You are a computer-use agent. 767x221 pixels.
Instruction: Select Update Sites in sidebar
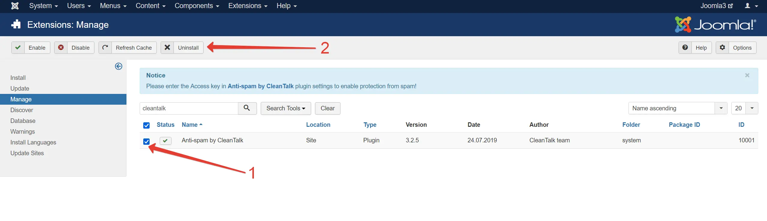[27, 153]
